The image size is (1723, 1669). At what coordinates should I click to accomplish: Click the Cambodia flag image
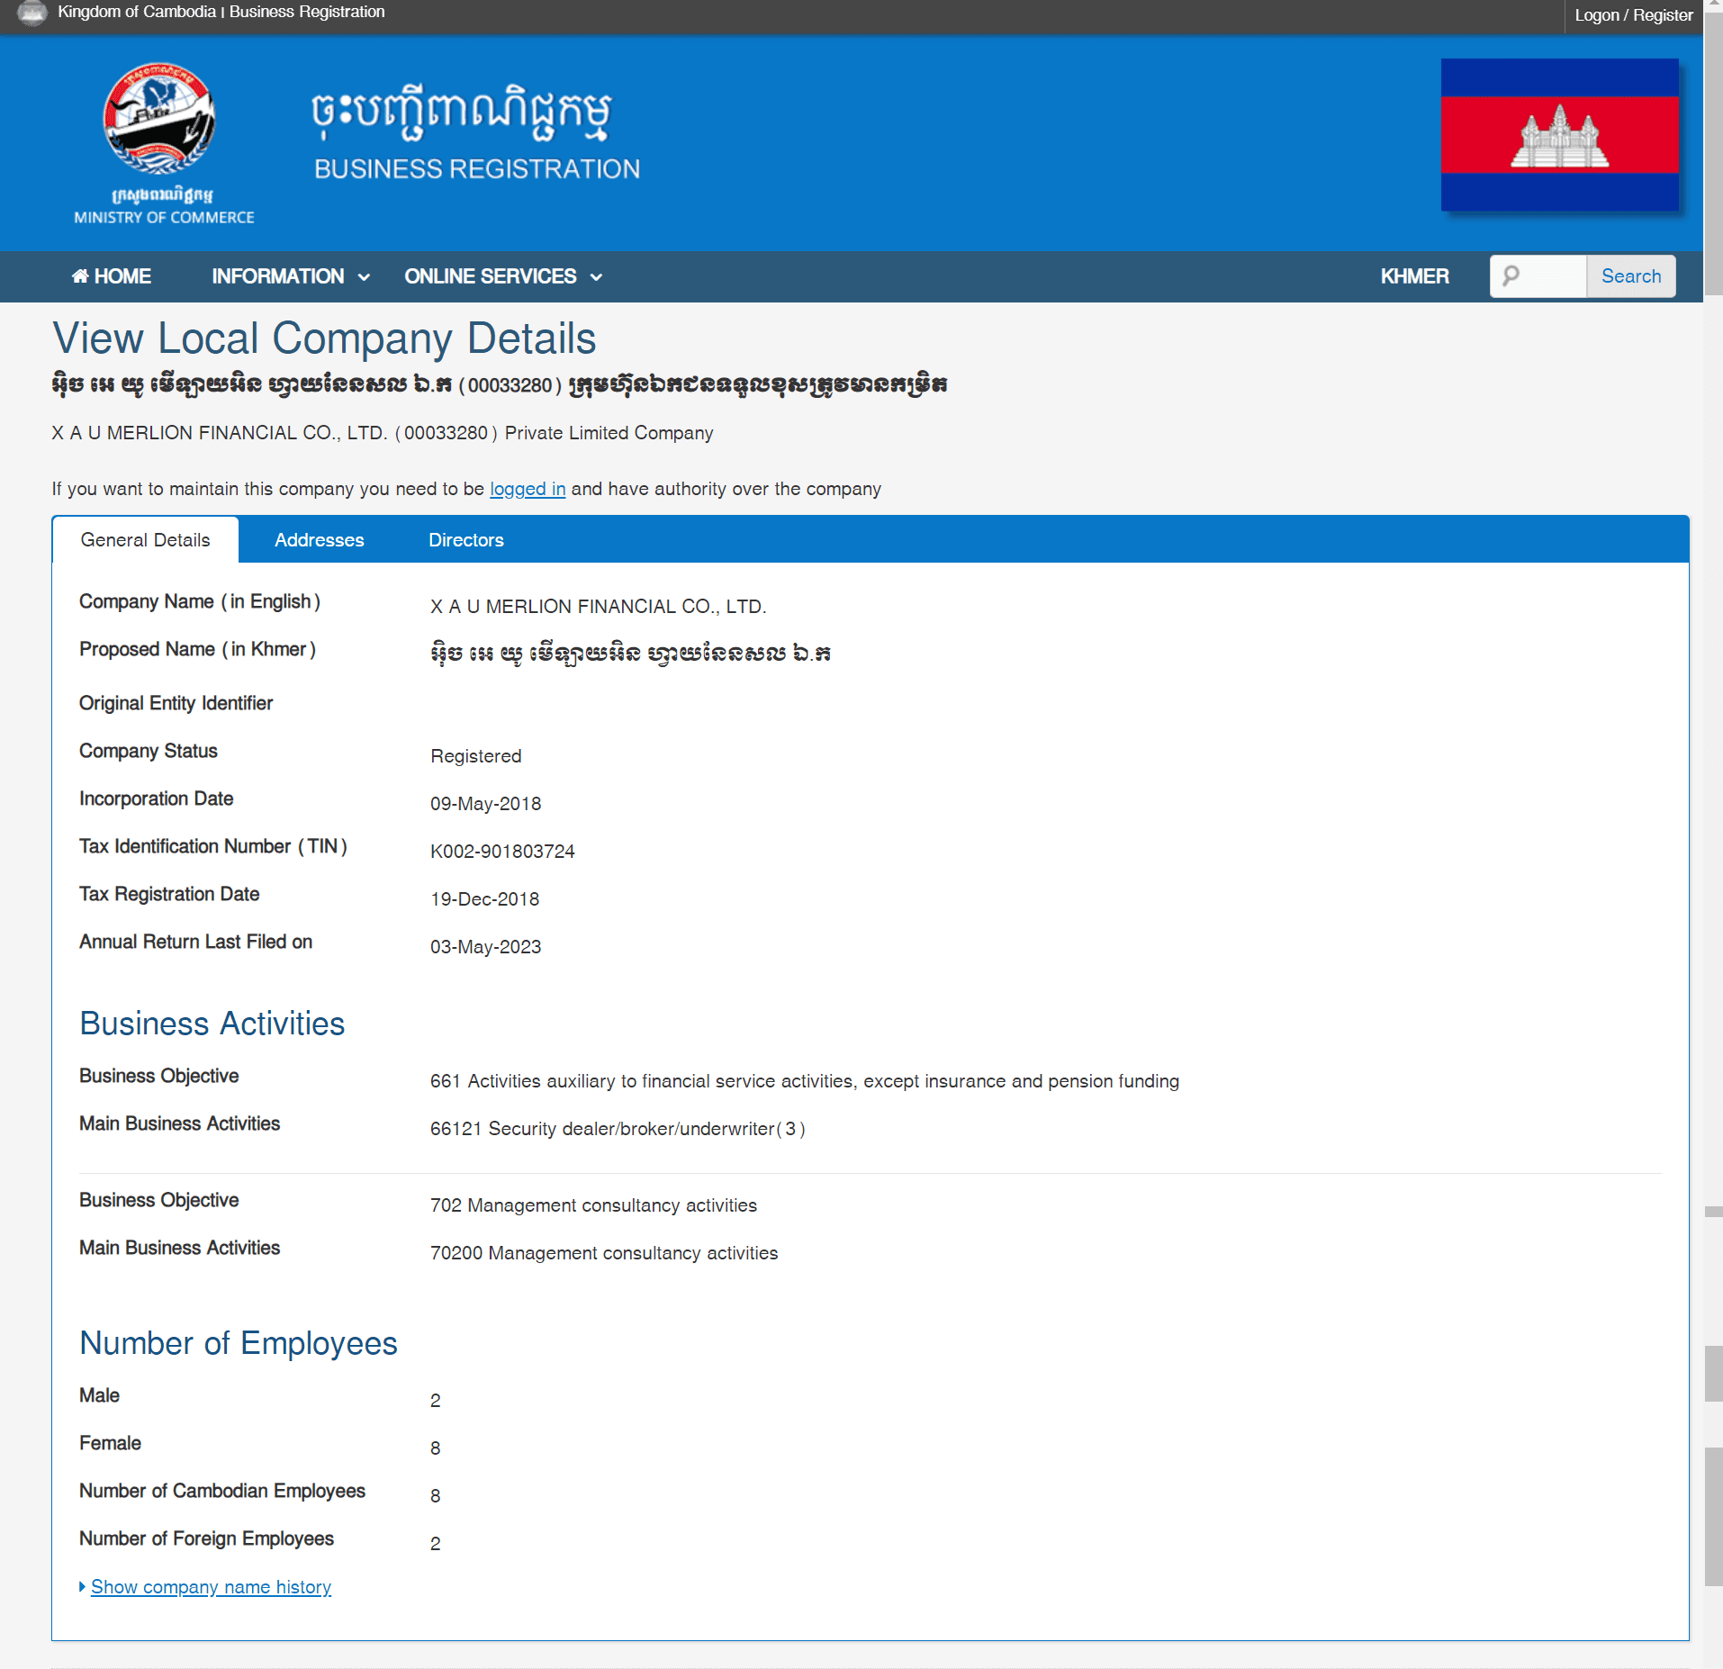(1559, 135)
